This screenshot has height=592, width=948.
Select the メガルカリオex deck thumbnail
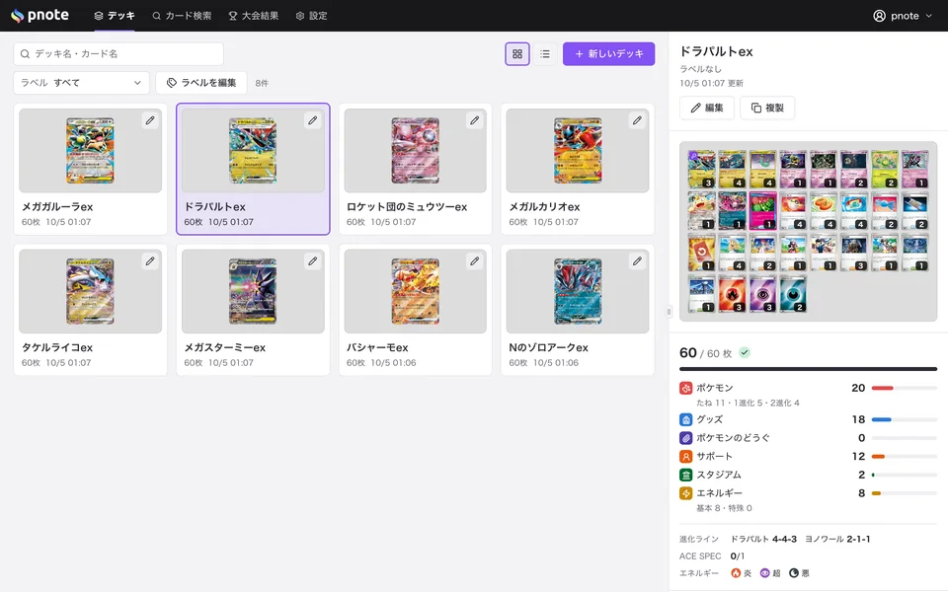coord(578,150)
